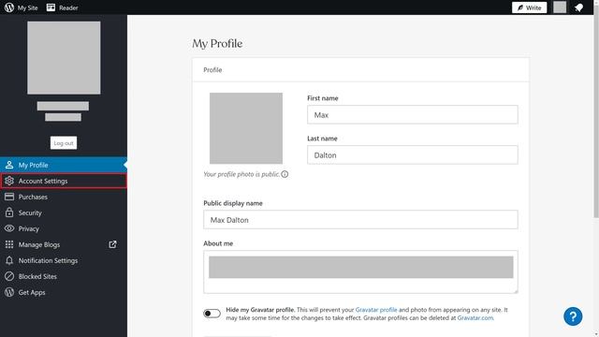Click the Write button with the pen
The image size is (599, 337).
click(529, 7)
